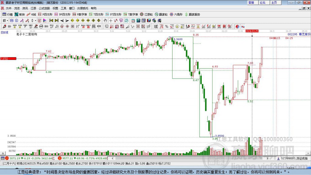The width and height of the screenshot is (311, 175).
Task: Click the SZ399001 深证成指 status entry
Action: coord(292,158)
